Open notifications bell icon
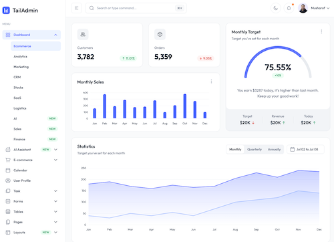This screenshot has width=334, height=242. 289,8
